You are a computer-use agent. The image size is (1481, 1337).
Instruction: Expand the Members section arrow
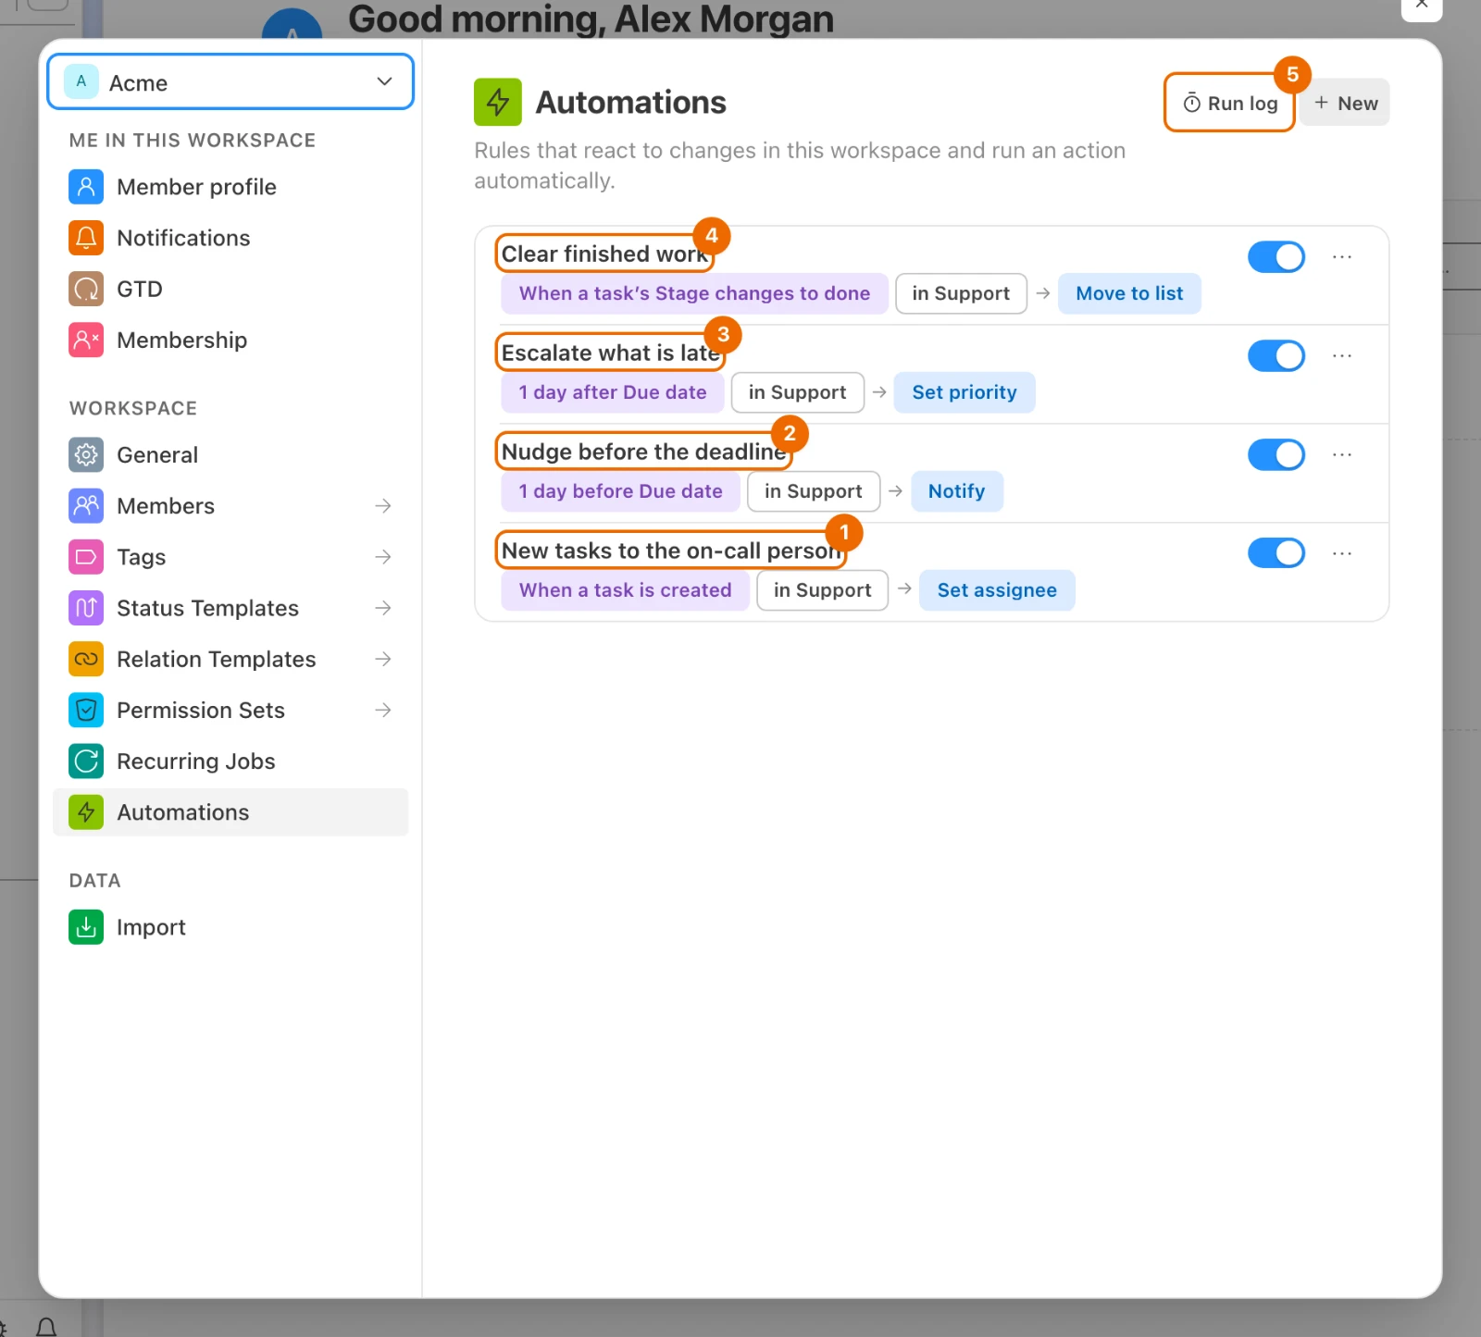[383, 505]
